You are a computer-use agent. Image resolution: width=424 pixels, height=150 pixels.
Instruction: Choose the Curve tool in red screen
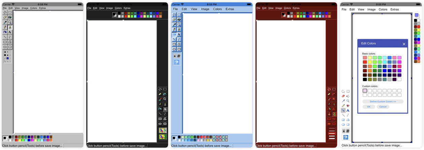[334, 114]
